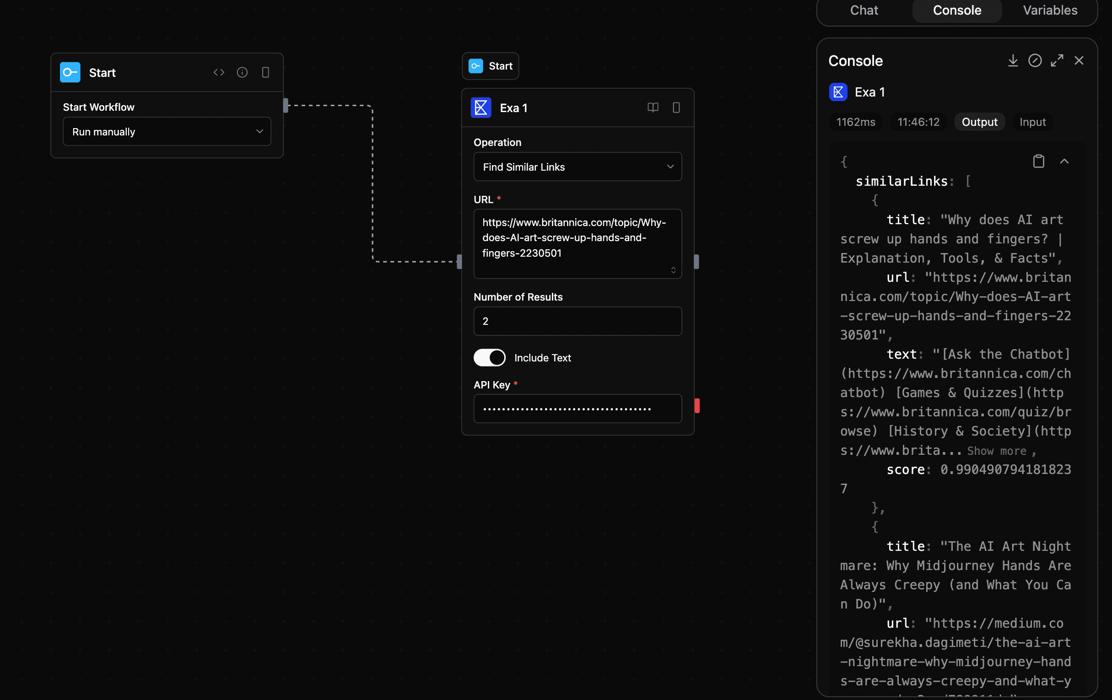Switch to the Chat tab
Viewport: 1112px width, 700px height.
coord(864,10)
